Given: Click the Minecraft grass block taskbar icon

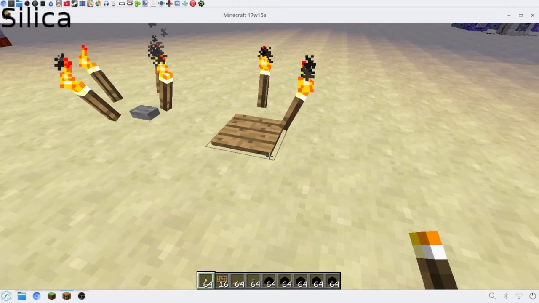Looking at the screenshot, I should (51, 296).
